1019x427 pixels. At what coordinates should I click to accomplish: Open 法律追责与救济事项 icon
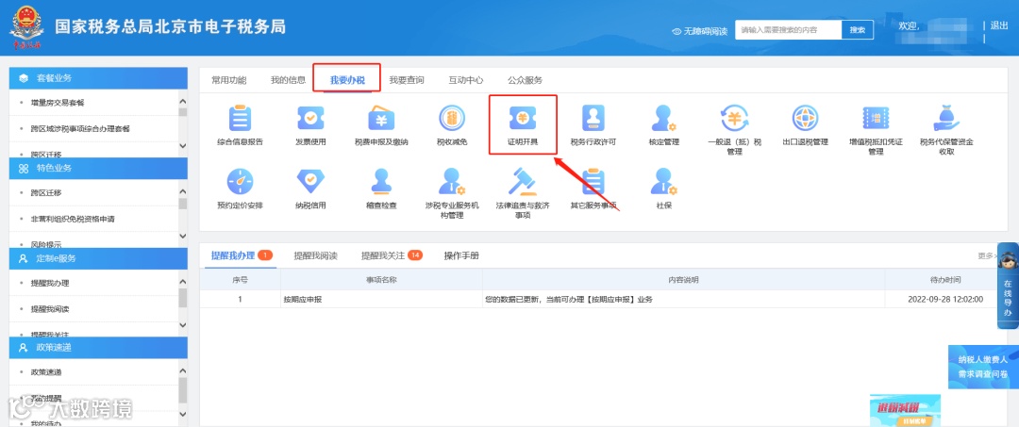click(x=523, y=182)
